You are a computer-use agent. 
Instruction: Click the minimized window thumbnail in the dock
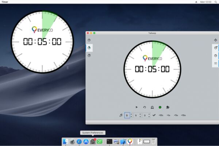(x=146, y=142)
